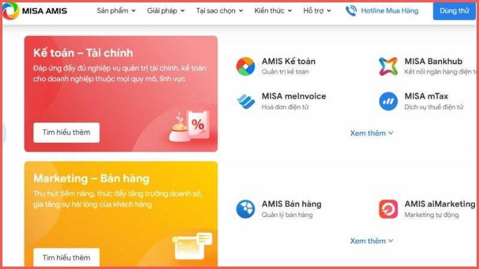Click the AMIS Bán hàng icon
This screenshot has height=269, width=479.
[x=245, y=209]
